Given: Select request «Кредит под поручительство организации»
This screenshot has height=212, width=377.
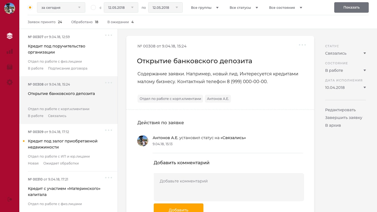Looking at the screenshot, I should [57, 49].
